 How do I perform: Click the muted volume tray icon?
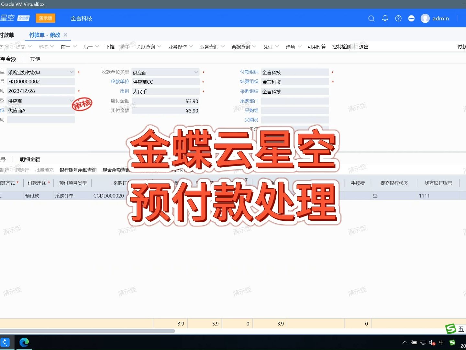pyautogui.click(x=432, y=343)
